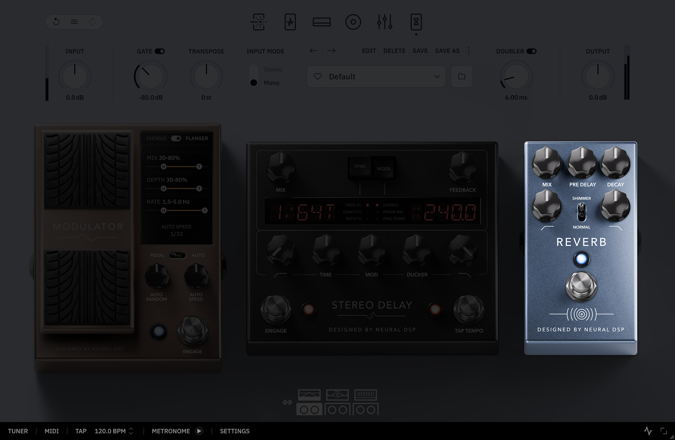Click the OUTPUT level knob
The width and height of the screenshot is (675, 440).
(598, 76)
